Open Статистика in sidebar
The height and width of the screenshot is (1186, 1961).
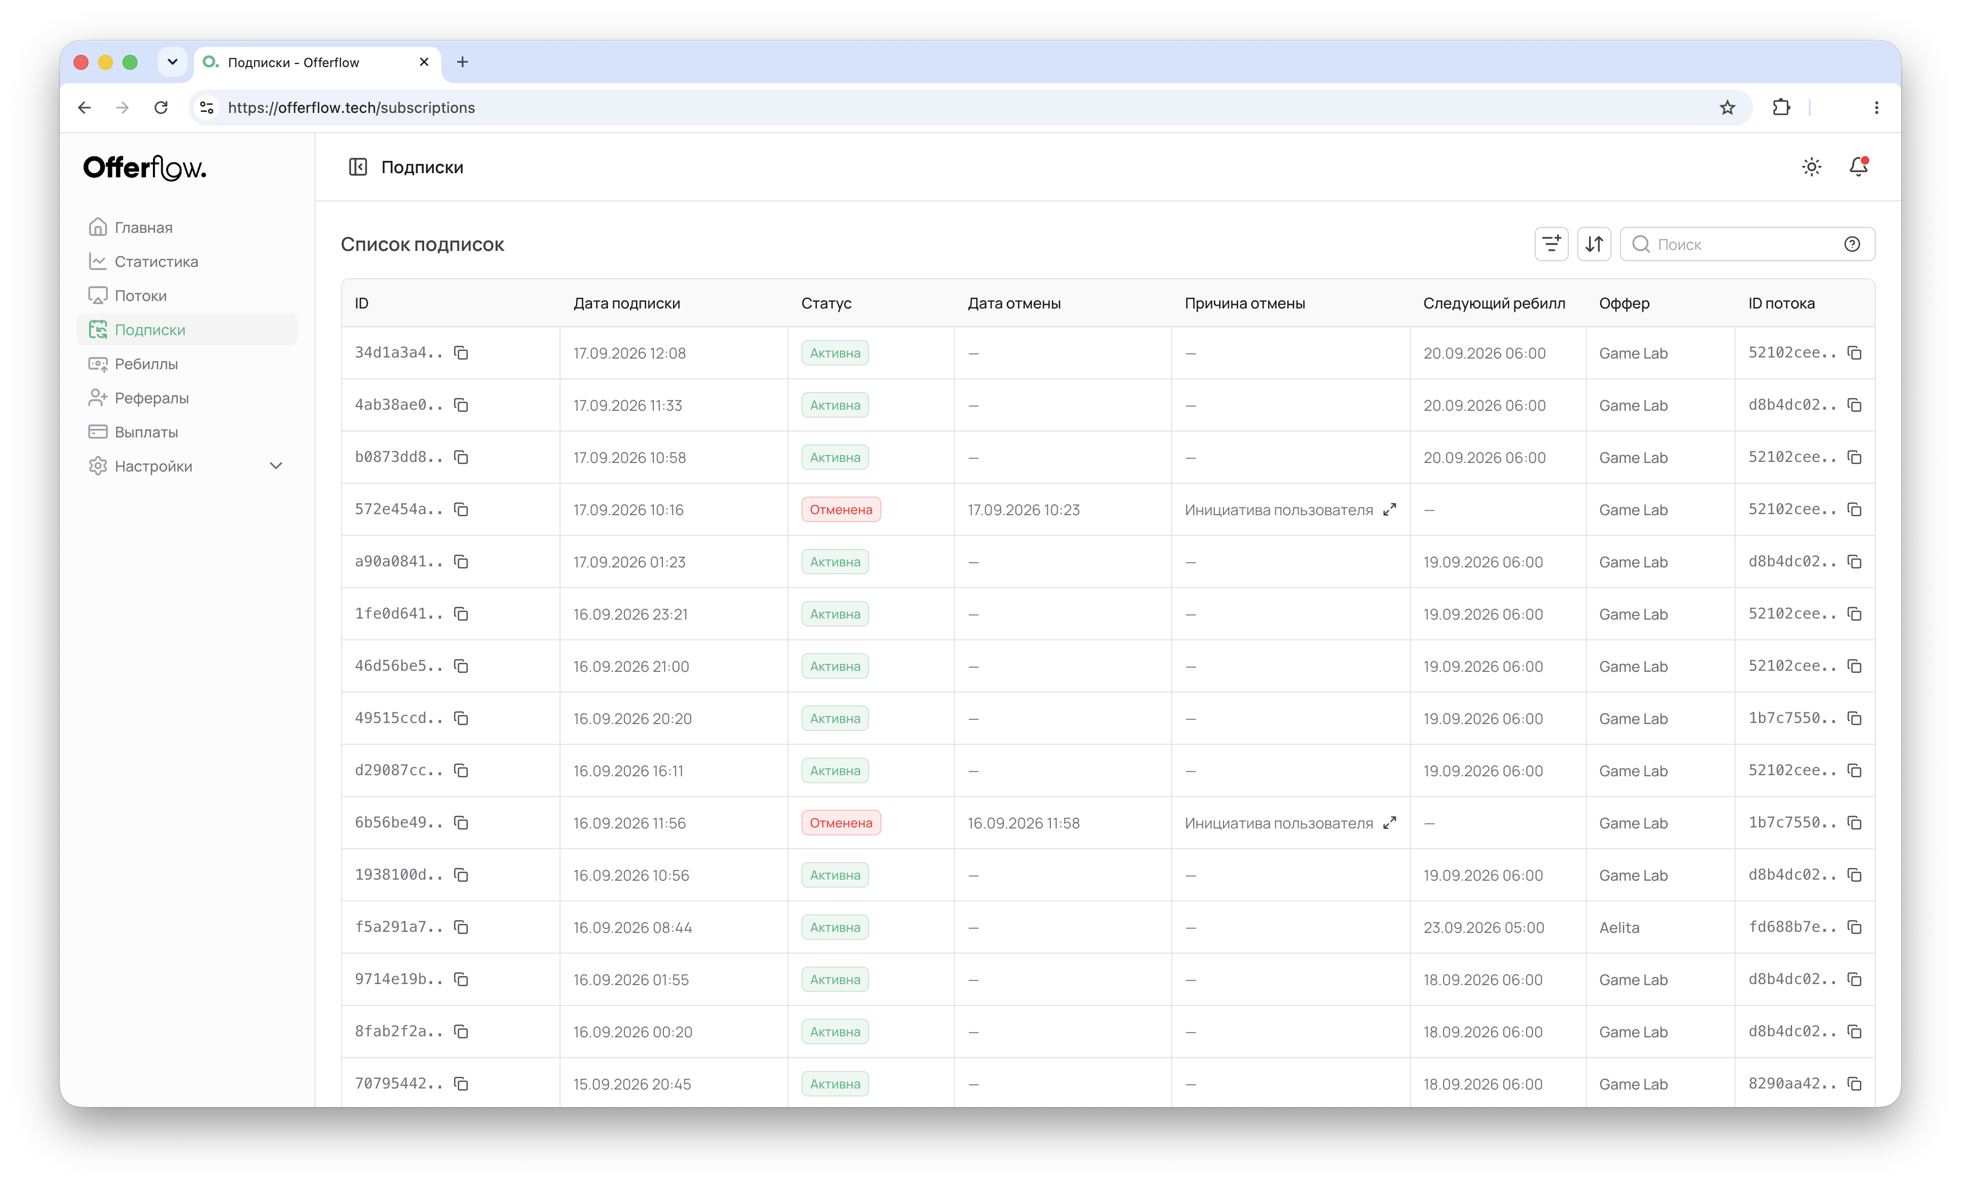tap(187, 261)
